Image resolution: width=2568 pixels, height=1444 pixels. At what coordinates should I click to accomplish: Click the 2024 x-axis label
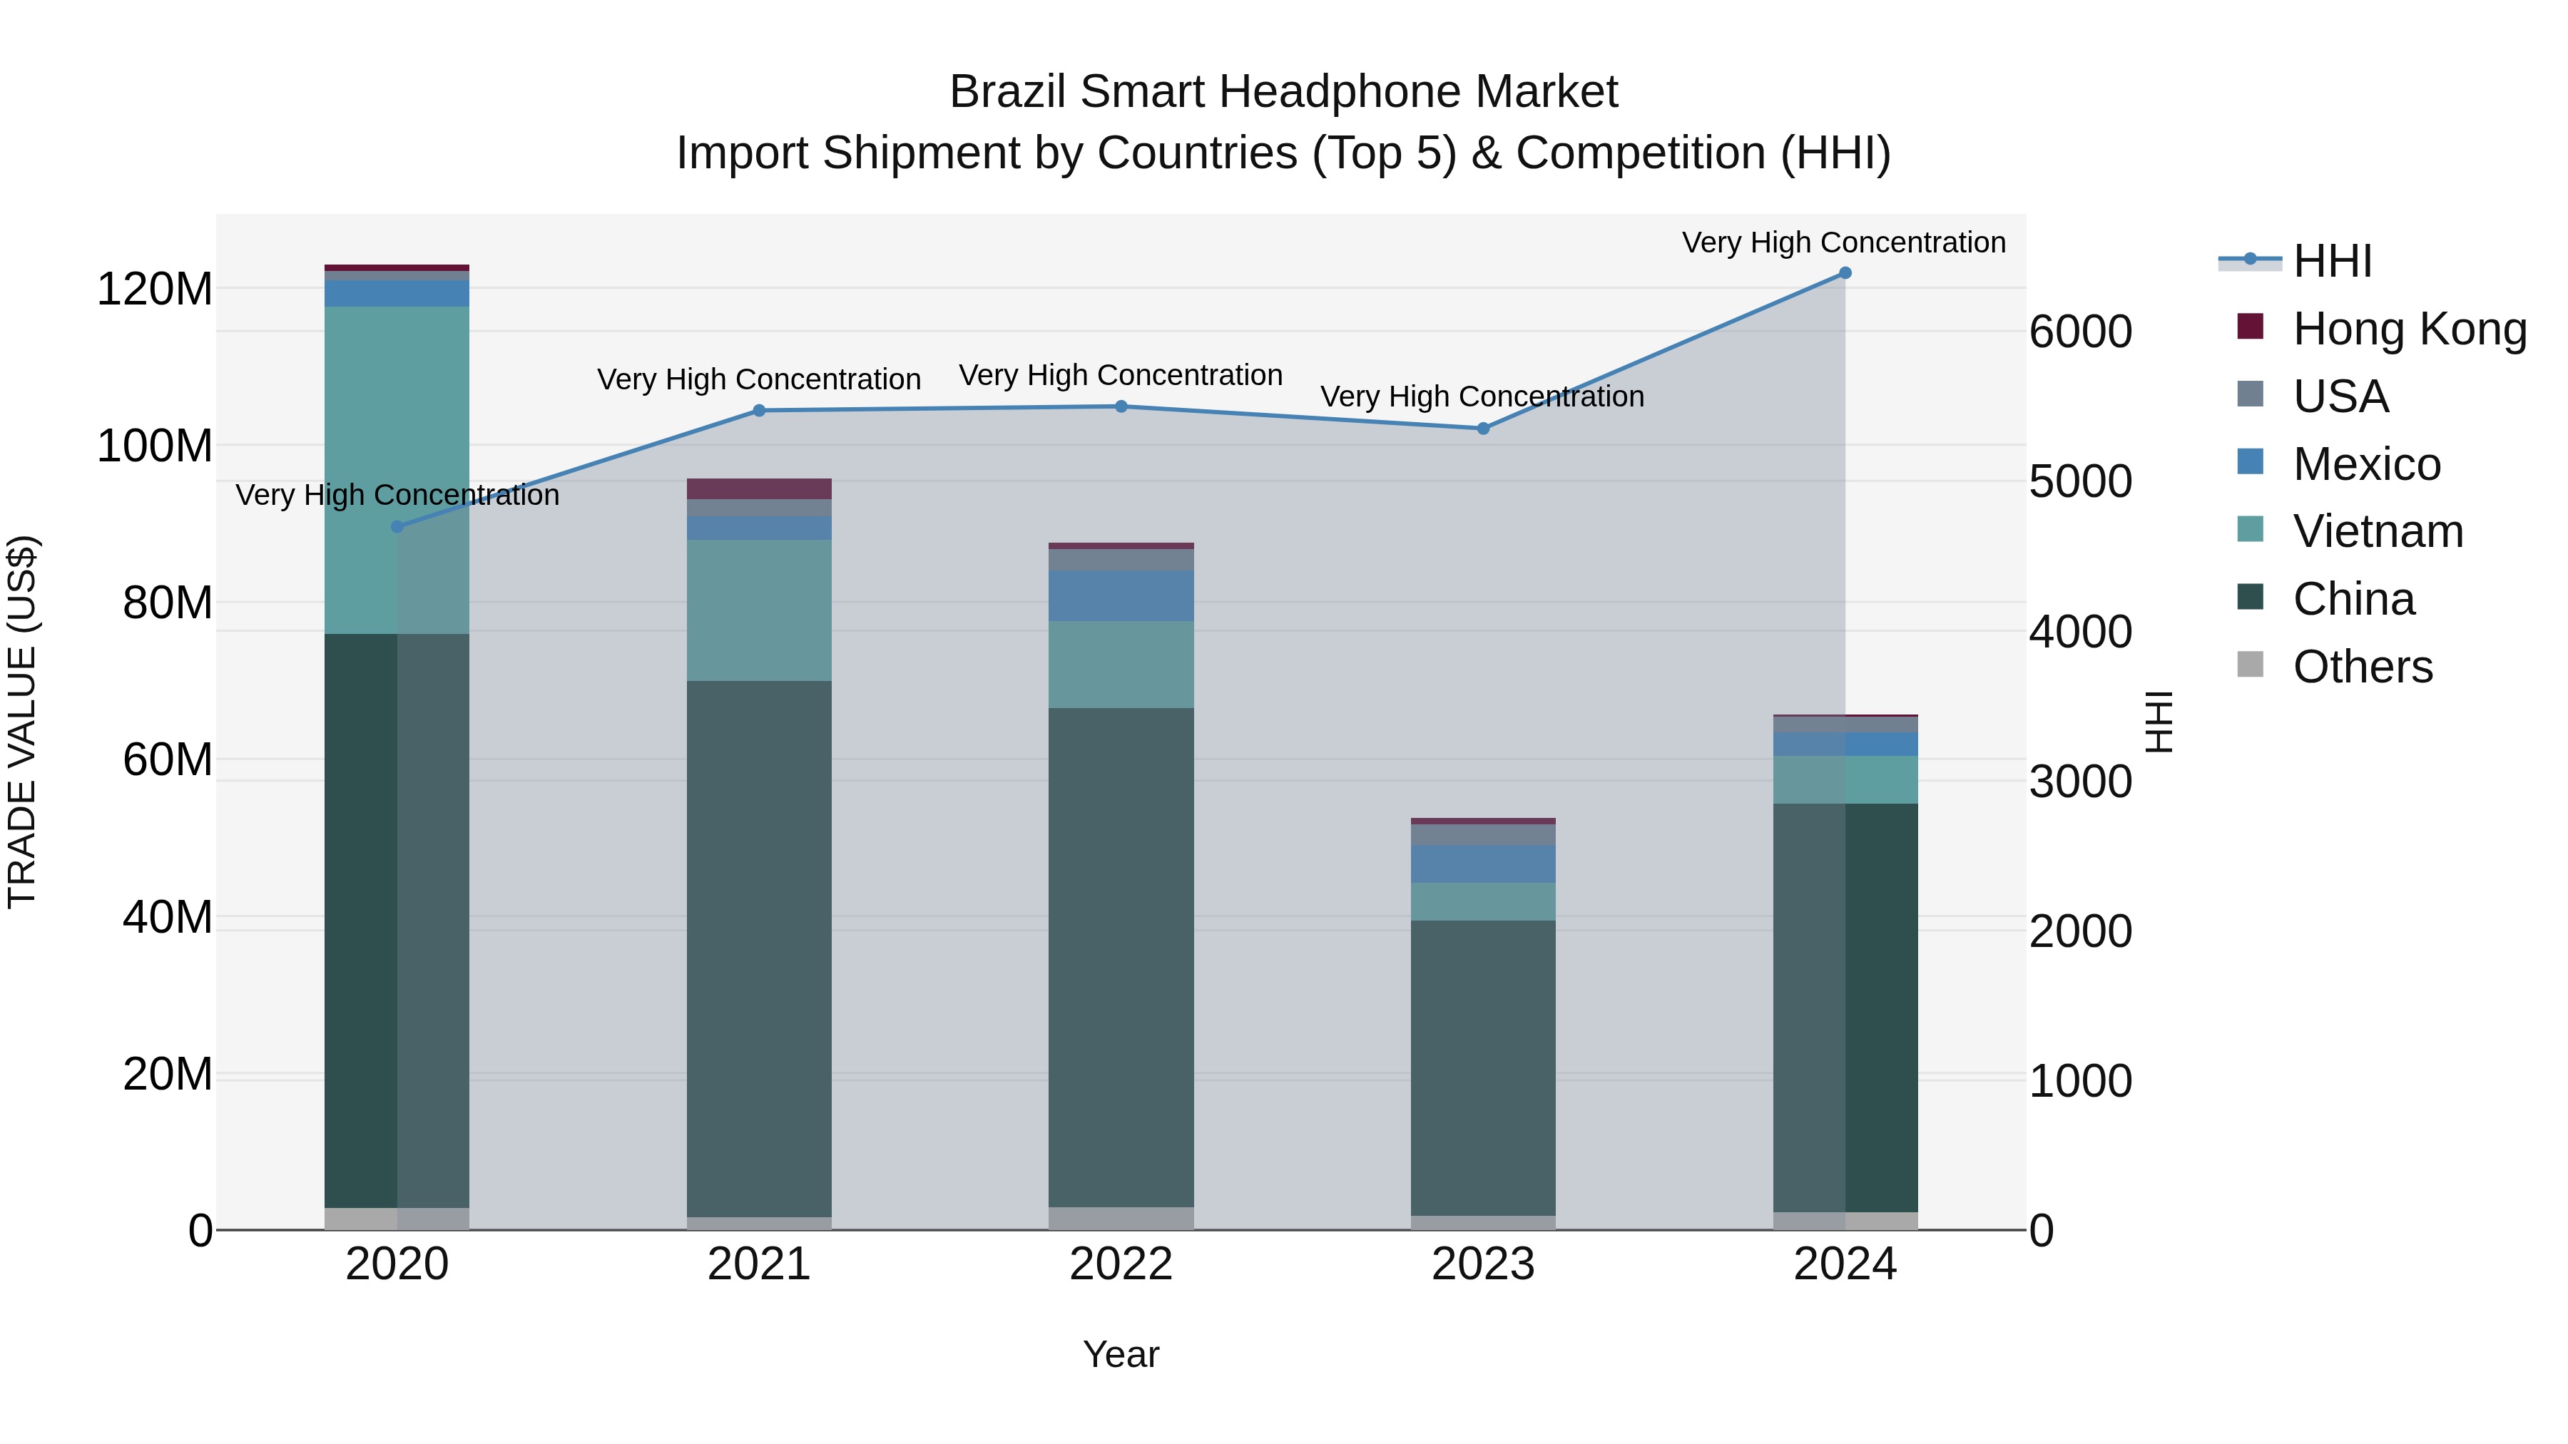(1844, 1264)
